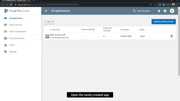This screenshot has height=101, width=180.
Task: Show Active installs help tooltip icon
Action: click(x=94, y=29)
